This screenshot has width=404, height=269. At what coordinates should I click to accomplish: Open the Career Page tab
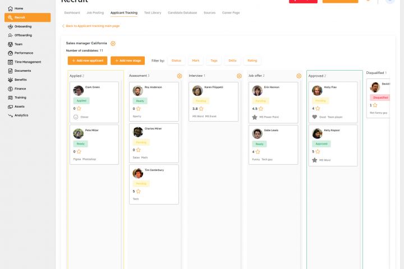[x=231, y=13]
